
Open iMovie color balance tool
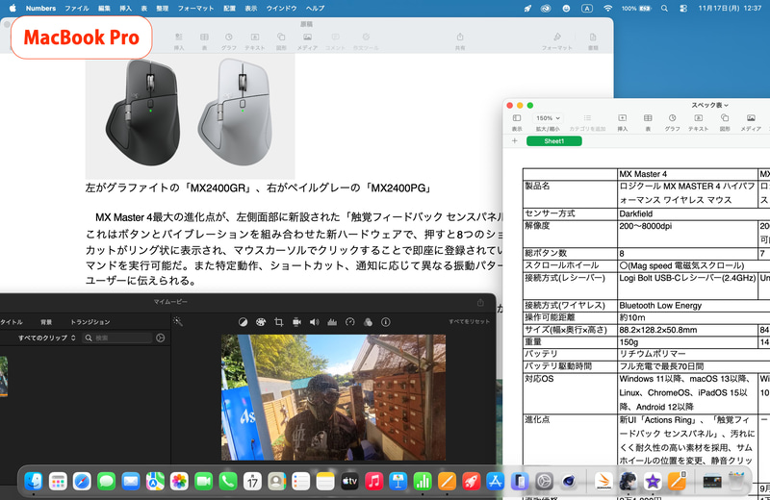tap(243, 322)
